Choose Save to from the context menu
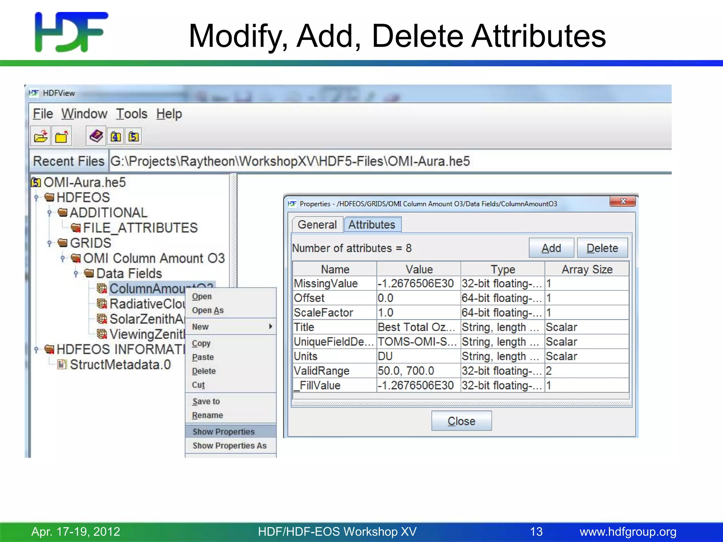This screenshot has width=723, height=542. coord(231,402)
